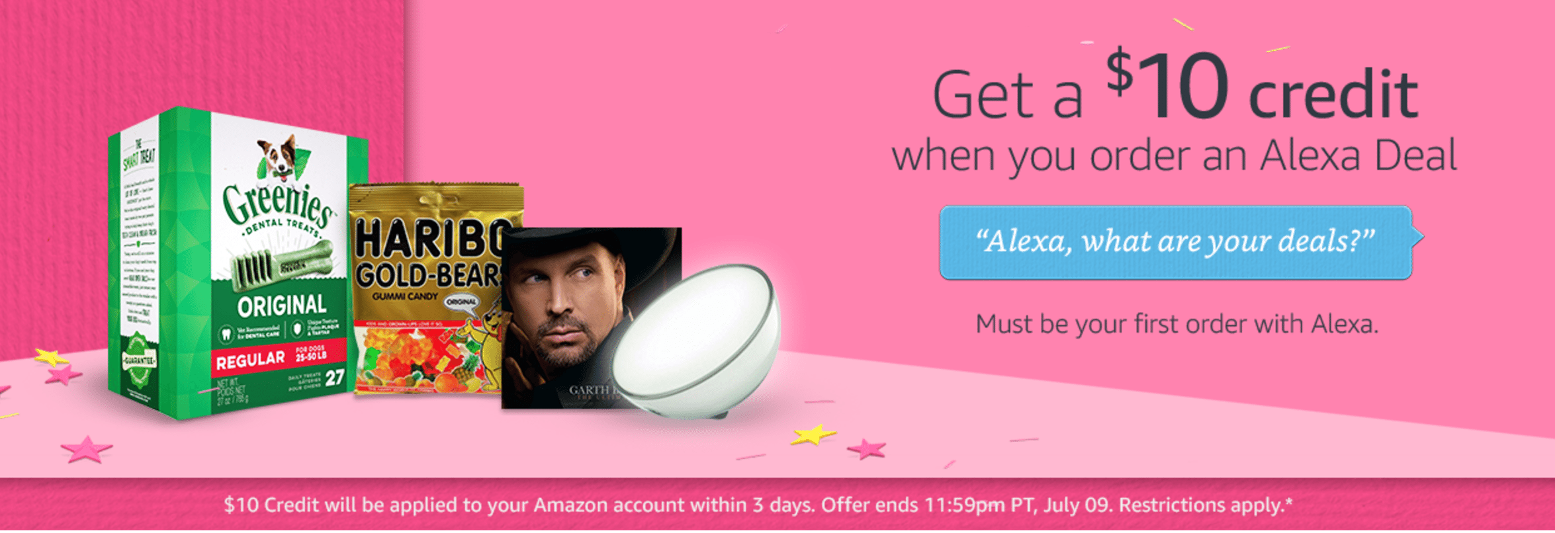Click the yellow star near the lamp
The width and height of the screenshot is (1555, 533).
pos(812,434)
